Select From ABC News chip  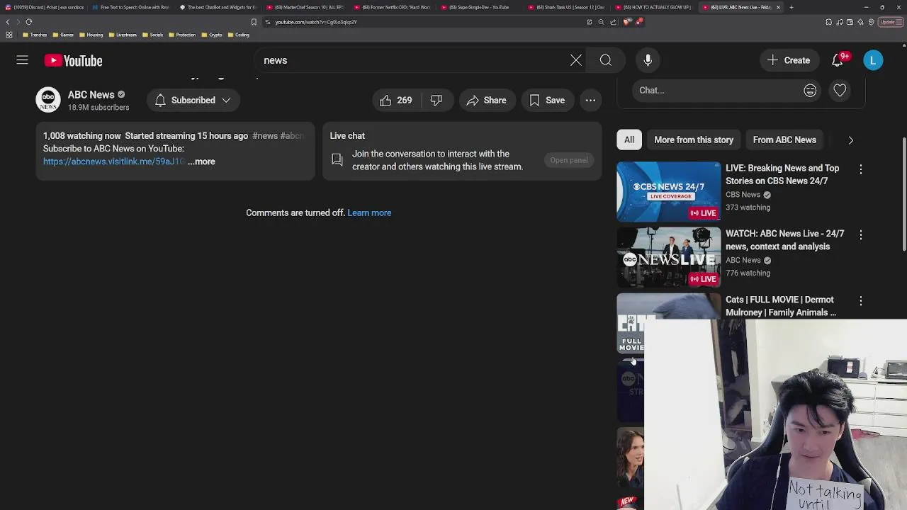click(x=784, y=140)
